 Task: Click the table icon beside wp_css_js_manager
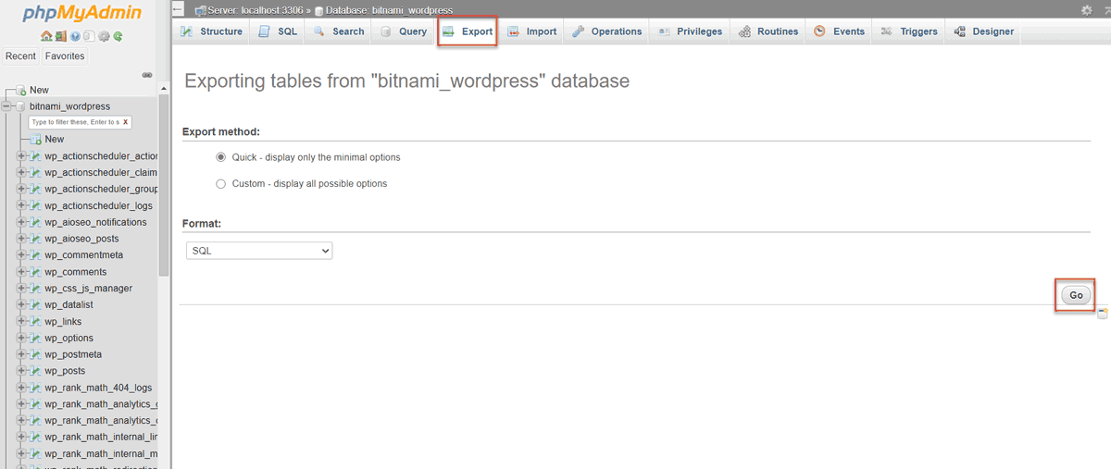pyautogui.click(x=36, y=289)
